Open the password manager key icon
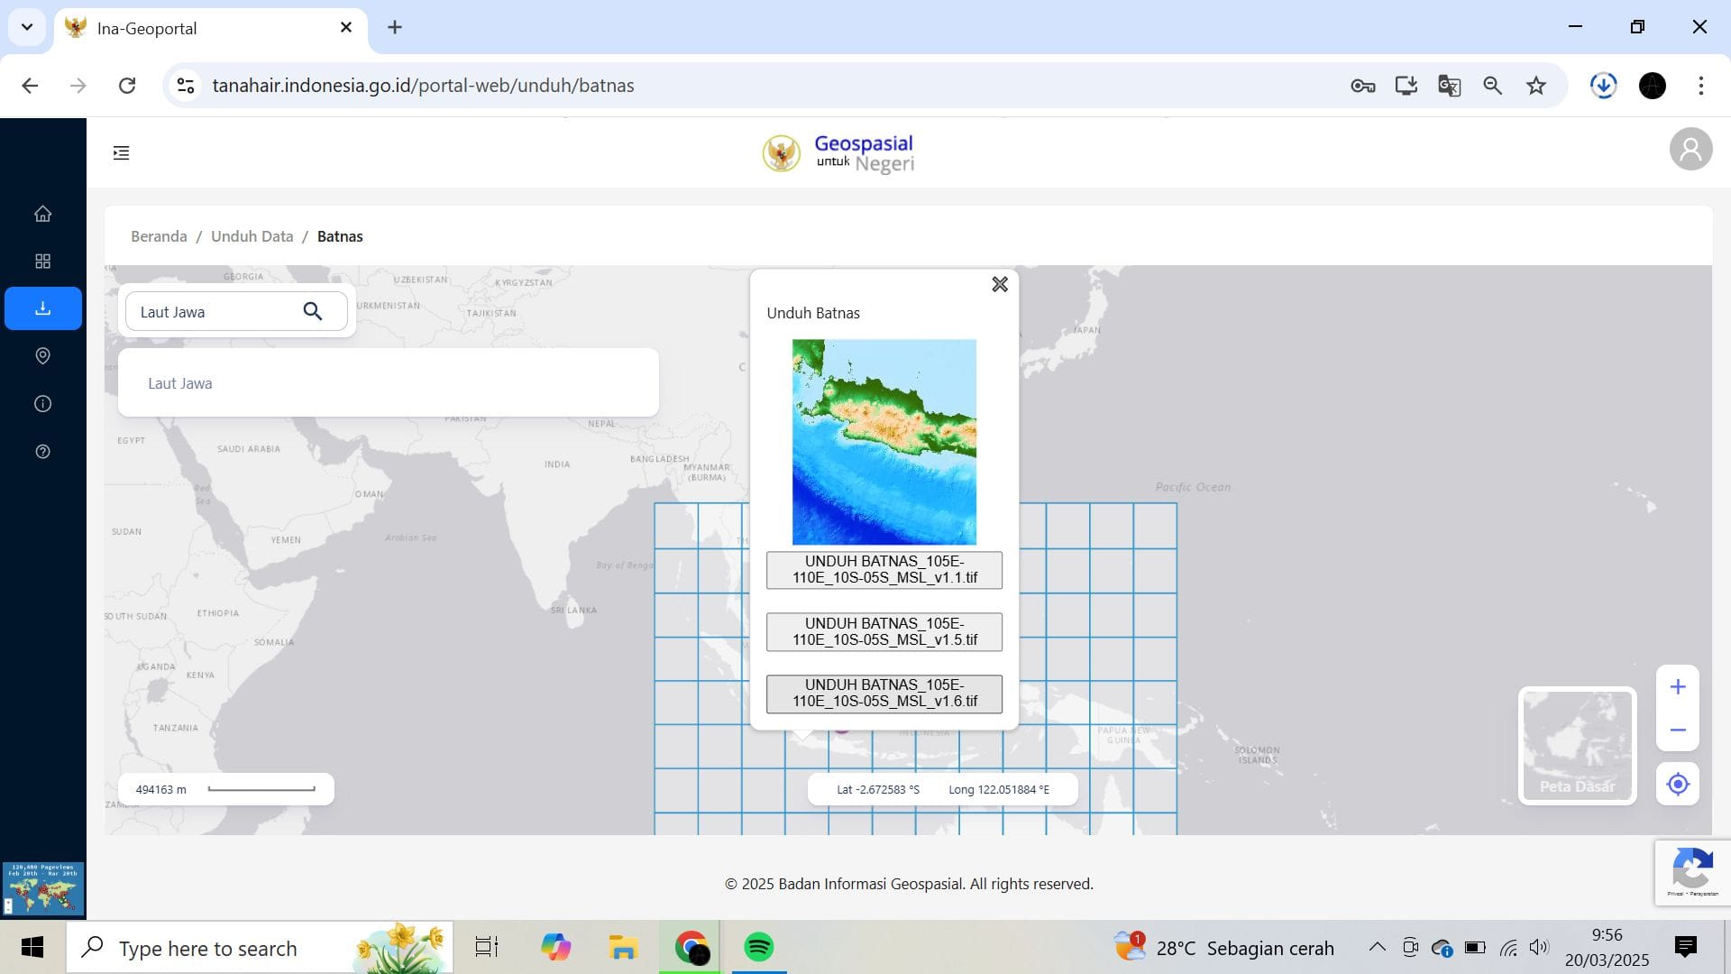This screenshot has height=974, width=1731. coord(1362,86)
